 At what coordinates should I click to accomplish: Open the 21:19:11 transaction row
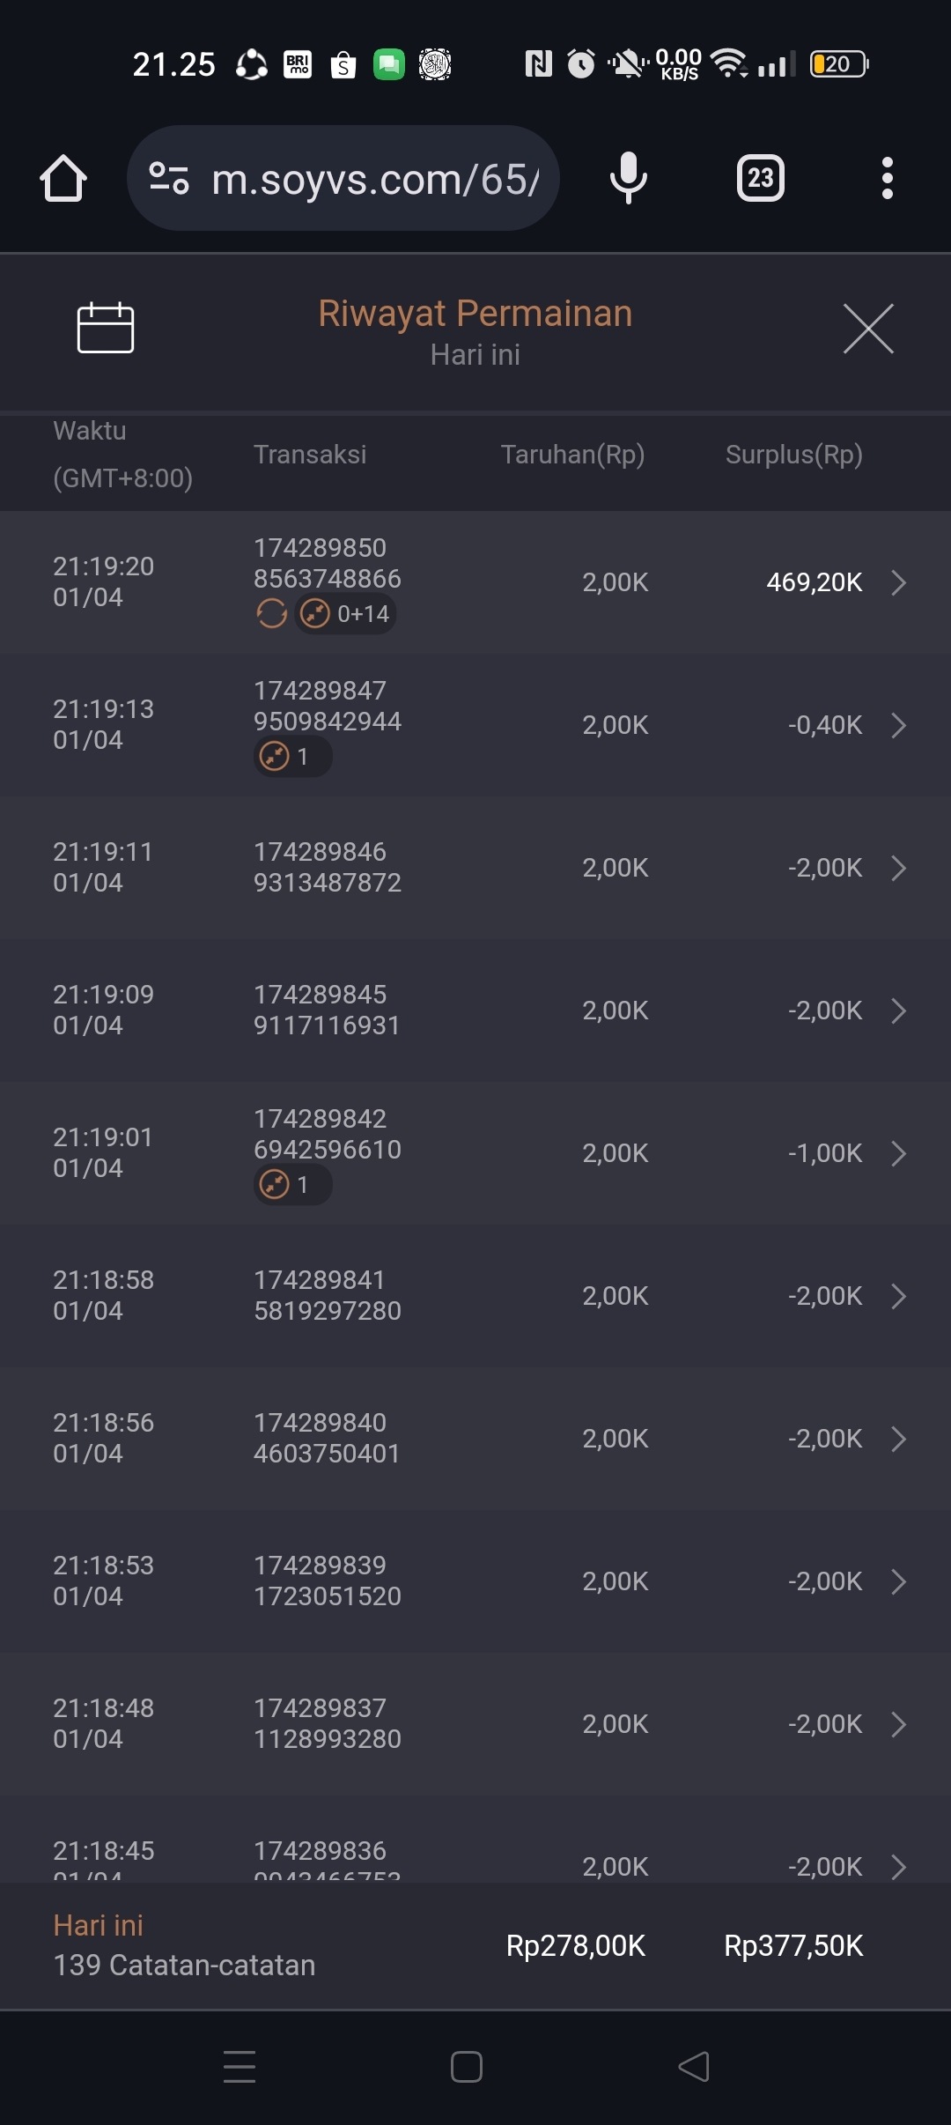pos(475,868)
